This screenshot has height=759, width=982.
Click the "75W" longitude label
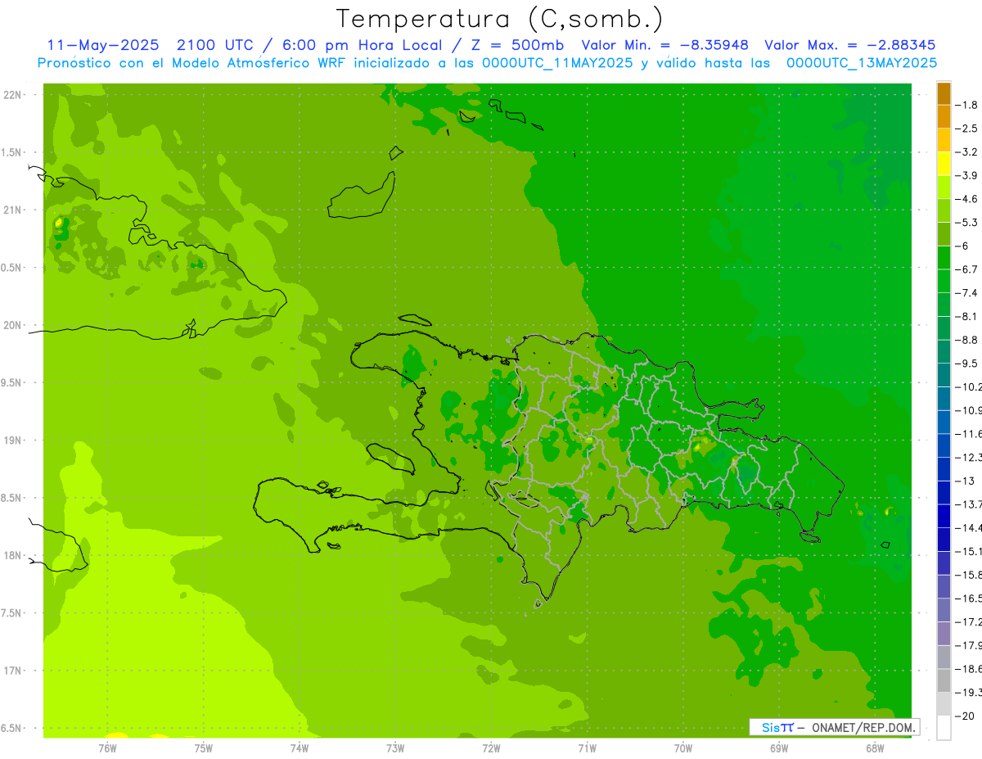(x=203, y=748)
